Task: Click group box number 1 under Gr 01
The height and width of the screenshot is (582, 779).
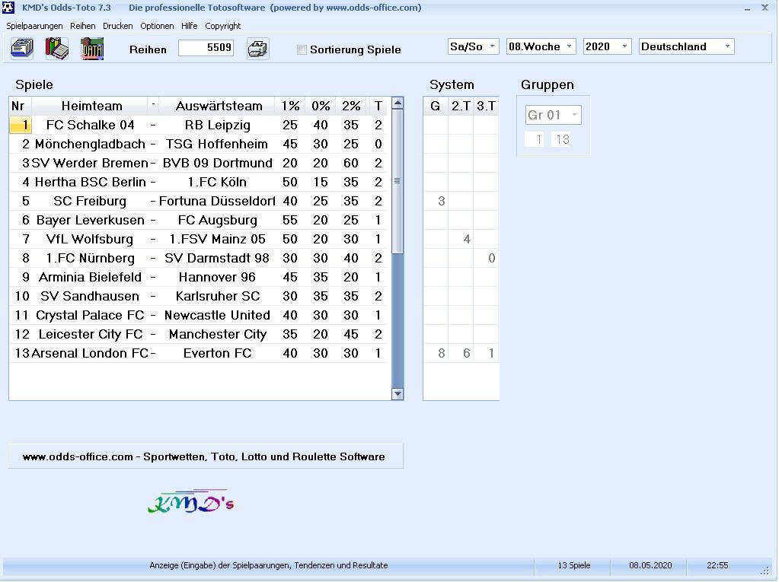Action: [535, 139]
